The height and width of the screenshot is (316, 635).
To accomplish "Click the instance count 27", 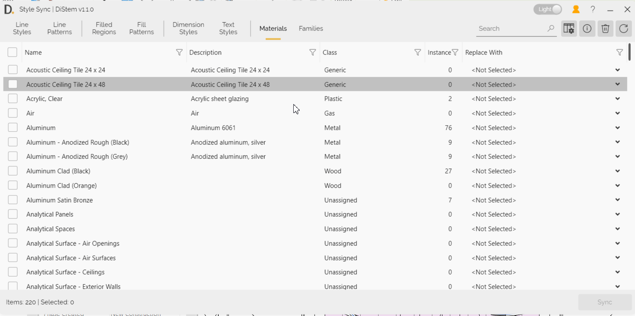I will pos(448,171).
